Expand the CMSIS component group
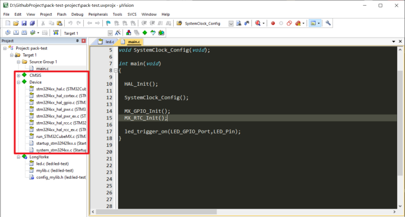Image resolution: width=405 pixels, height=217 pixels. pos(19,76)
